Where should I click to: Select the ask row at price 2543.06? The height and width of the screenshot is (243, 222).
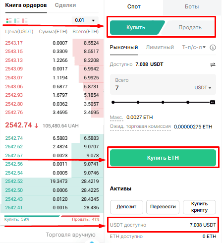(52, 87)
